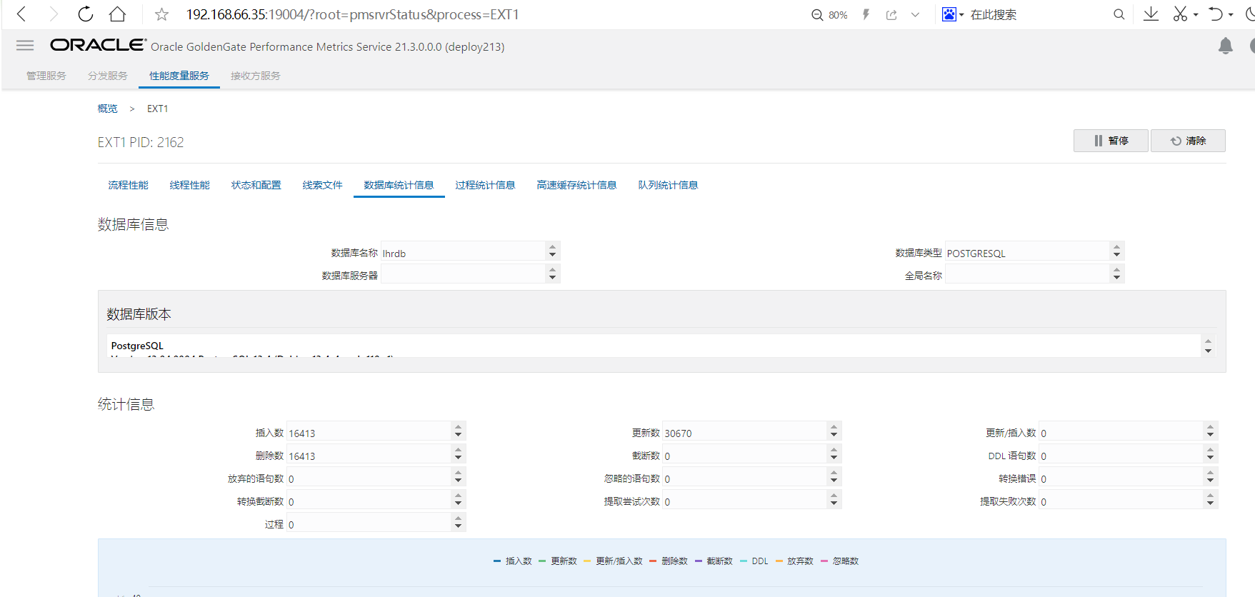The image size is (1255, 597).
Task: Open the browser home page icon
Action: tap(118, 14)
